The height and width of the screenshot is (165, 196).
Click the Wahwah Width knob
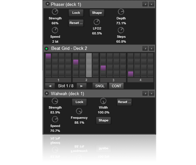(x=103, y=101)
